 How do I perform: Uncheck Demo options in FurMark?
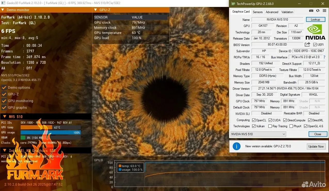click(4, 87)
